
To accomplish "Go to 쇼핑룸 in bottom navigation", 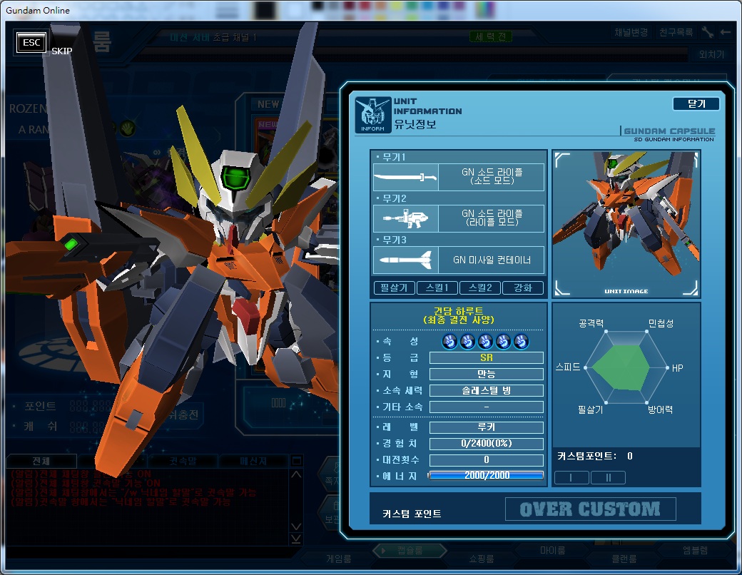I will pos(482,559).
